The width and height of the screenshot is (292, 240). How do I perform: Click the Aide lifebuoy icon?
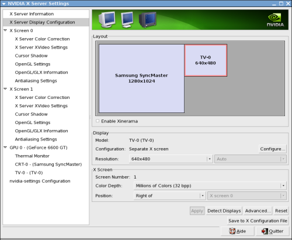point(232,231)
